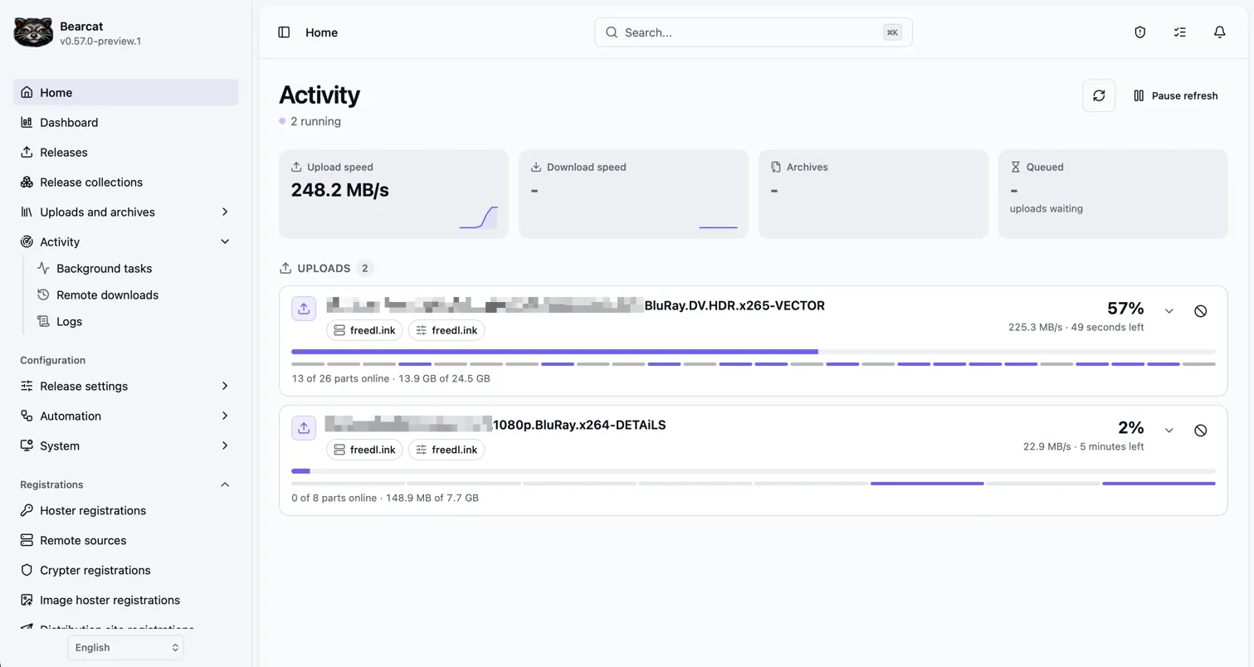Open Release collections page

pyautogui.click(x=126, y=182)
